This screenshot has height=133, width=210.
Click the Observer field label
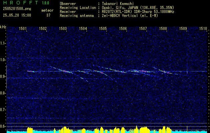[68, 4]
